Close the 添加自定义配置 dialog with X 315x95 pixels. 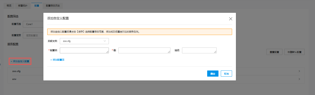click(x=231, y=19)
